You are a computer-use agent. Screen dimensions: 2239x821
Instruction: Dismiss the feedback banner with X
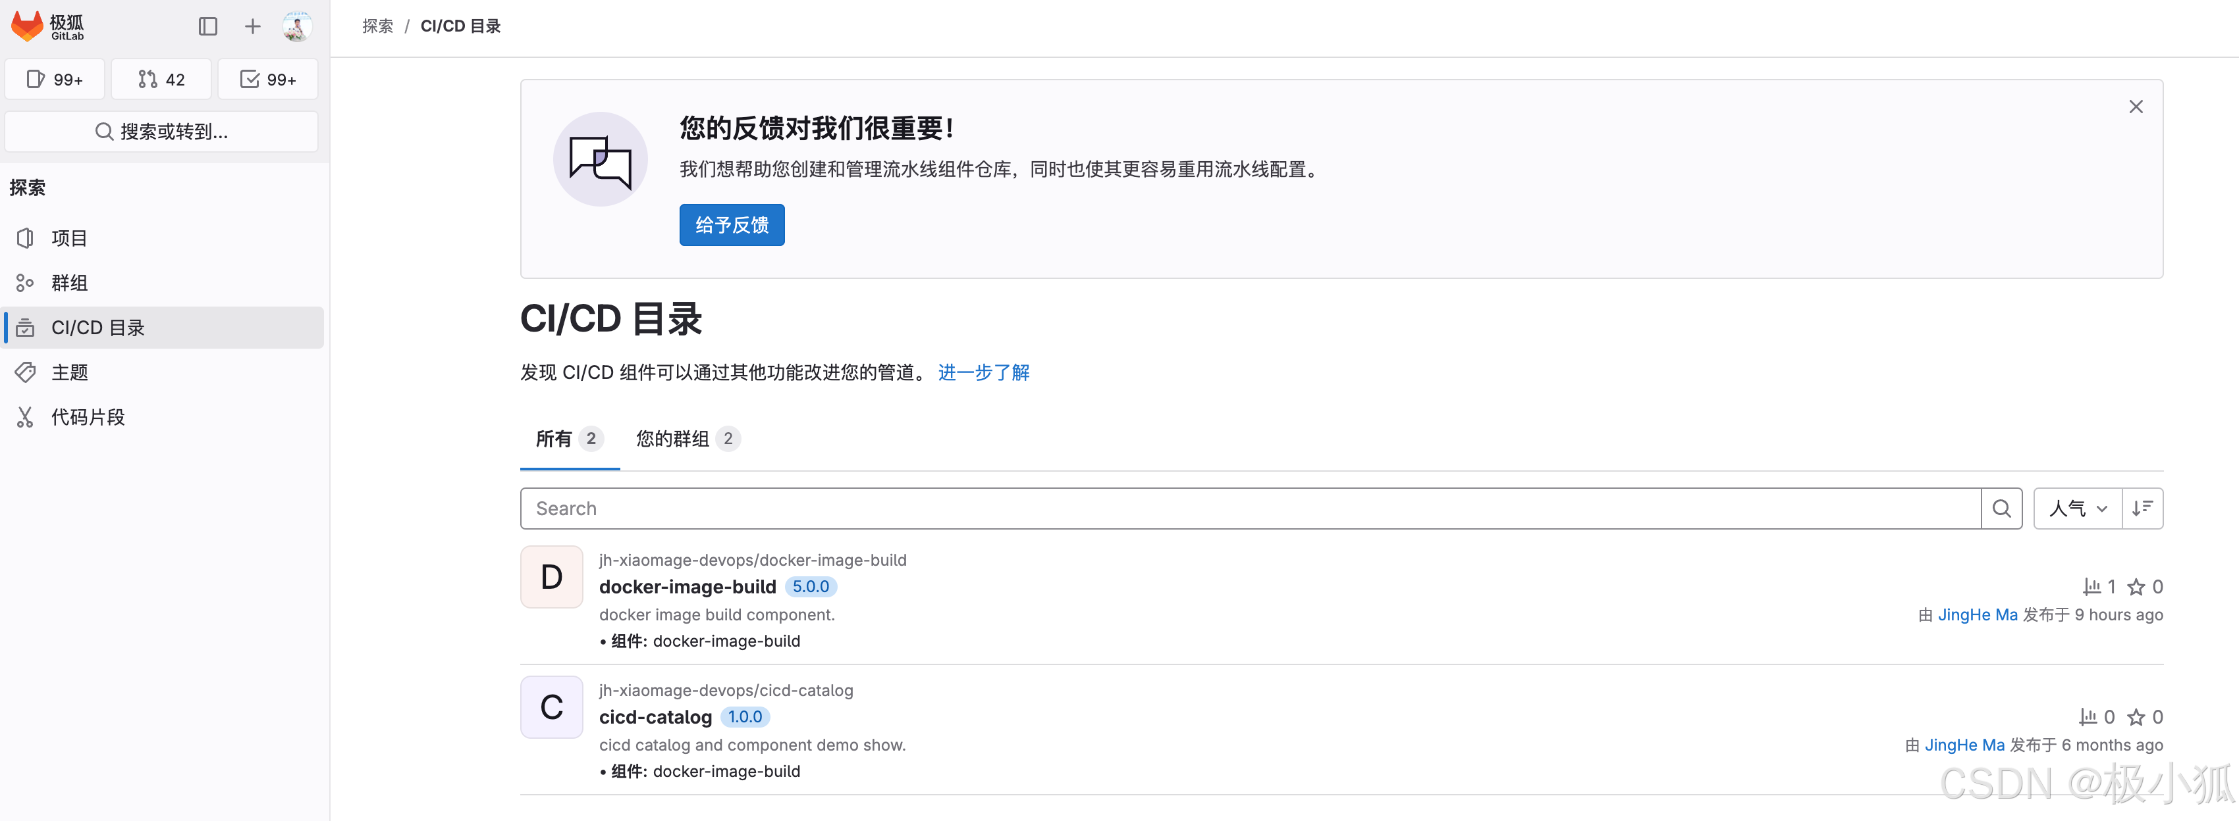(2136, 107)
